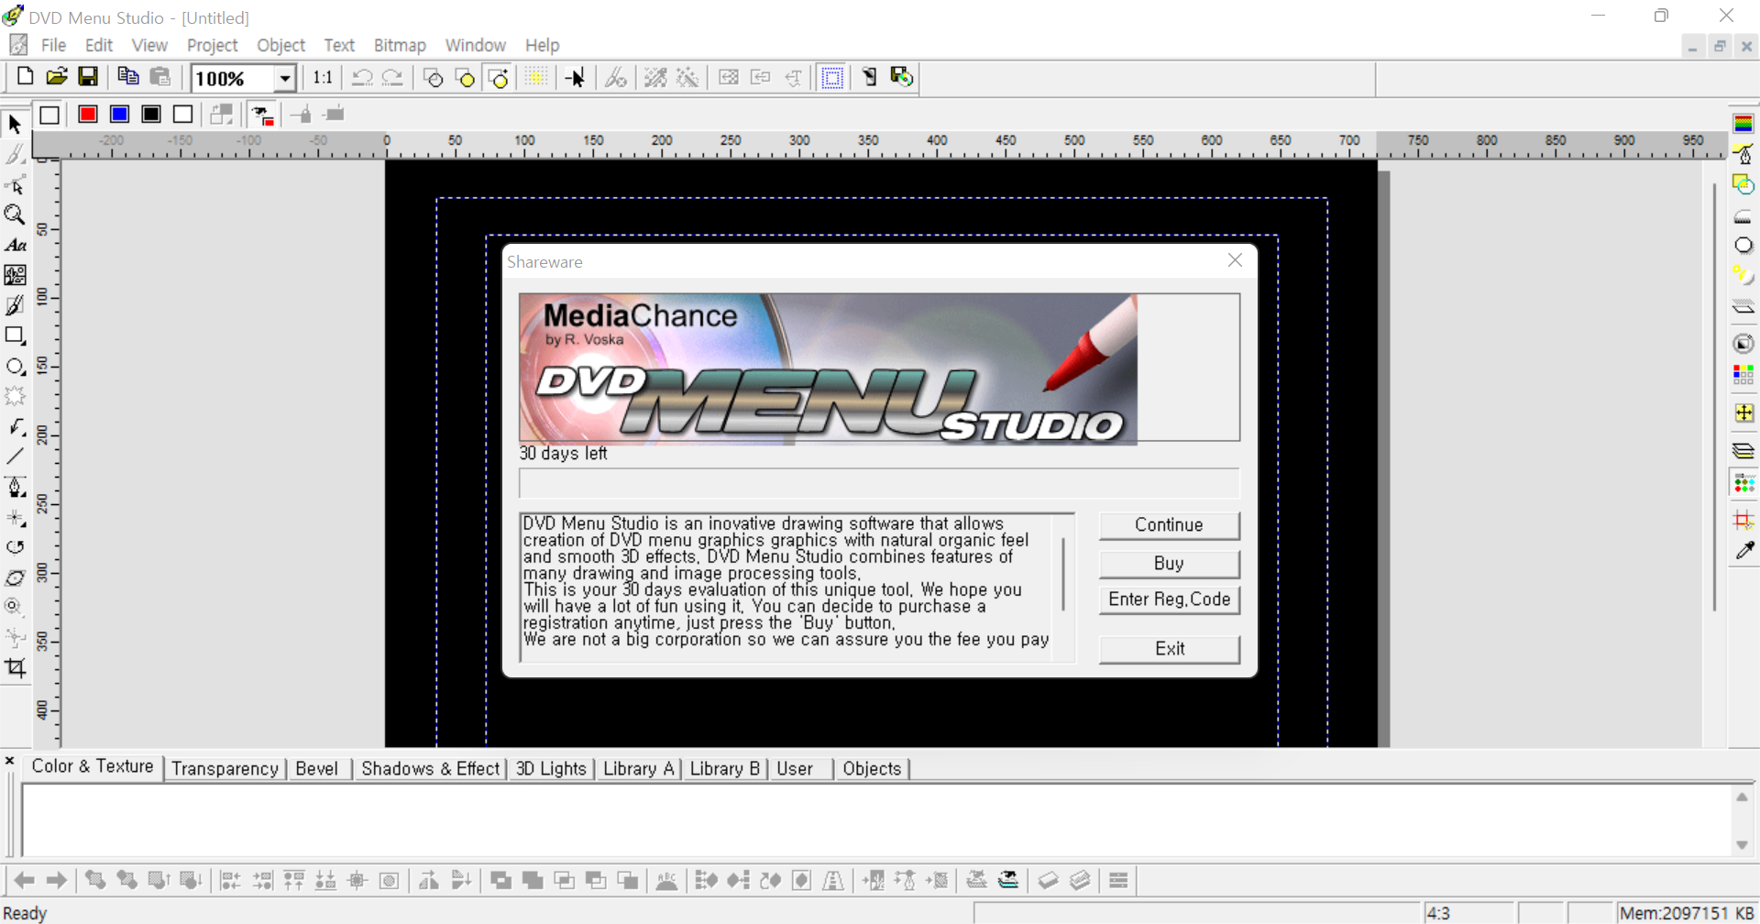Screen dimensions: 1760x924
Task: Open Enter Reg.Code dialog
Action: (x=1169, y=599)
